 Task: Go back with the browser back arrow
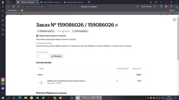coord(8,7)
